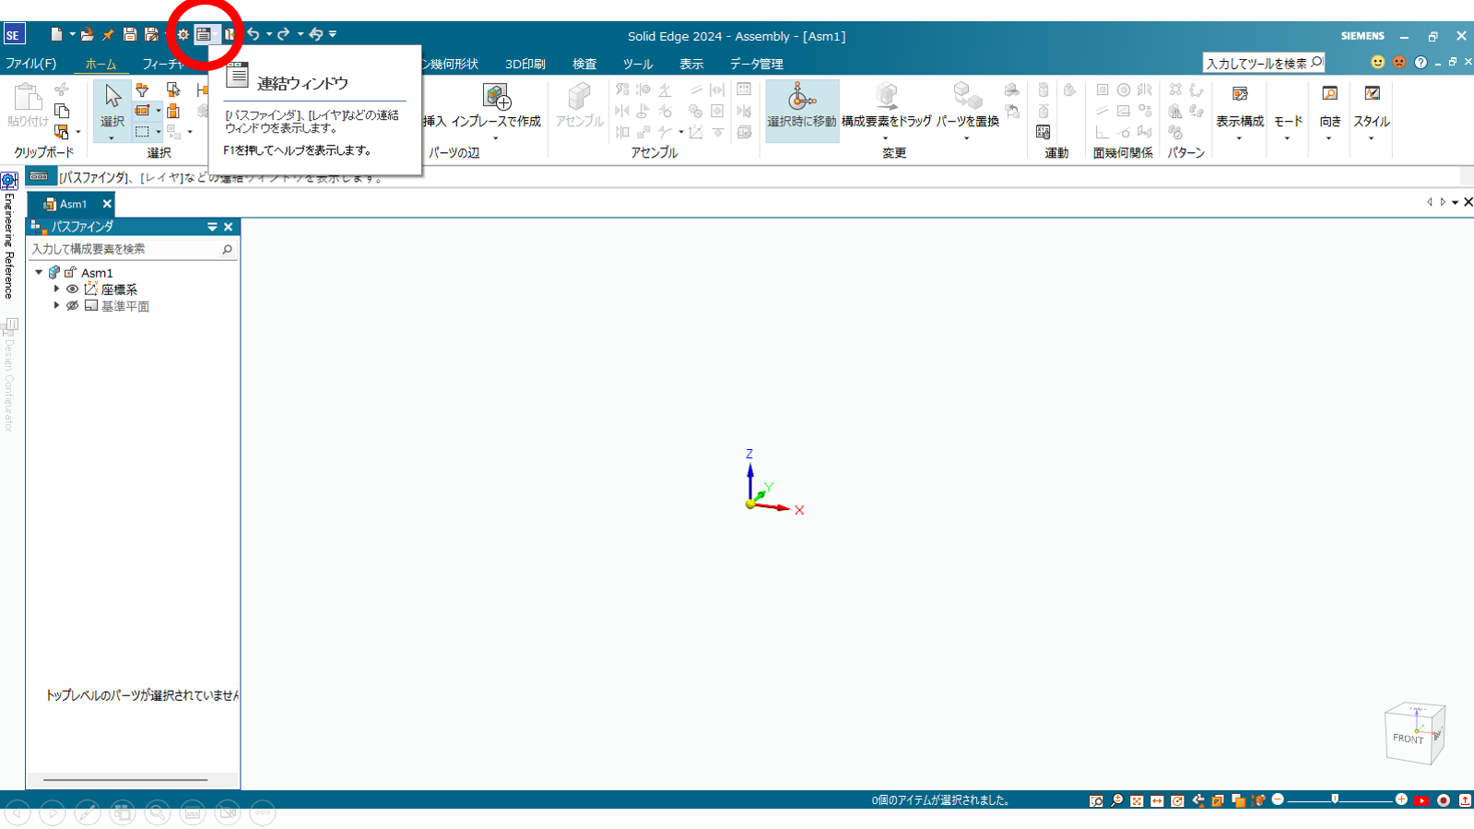Viewport: 1474px width, 829px height.
Task: Hide the 座標系 coordinate system via eye icon
Action: click(x=73, y=290)
